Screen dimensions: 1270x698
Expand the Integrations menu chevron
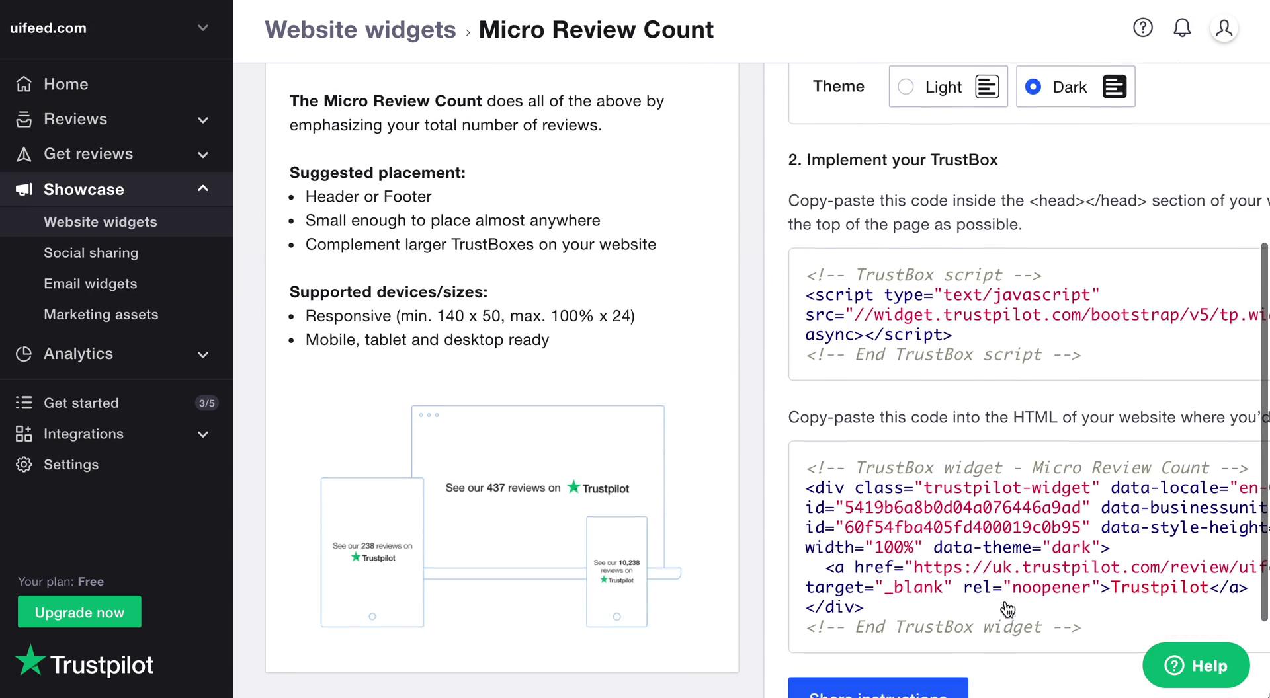pos(203,434)
